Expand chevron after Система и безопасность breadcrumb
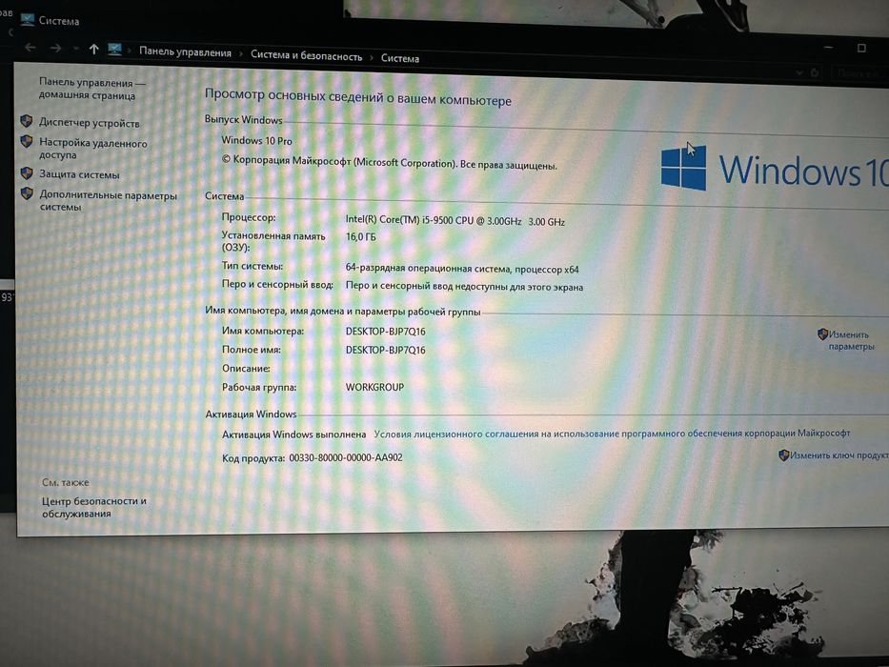Viewport: 889px width, 667px height. point(372,57)
